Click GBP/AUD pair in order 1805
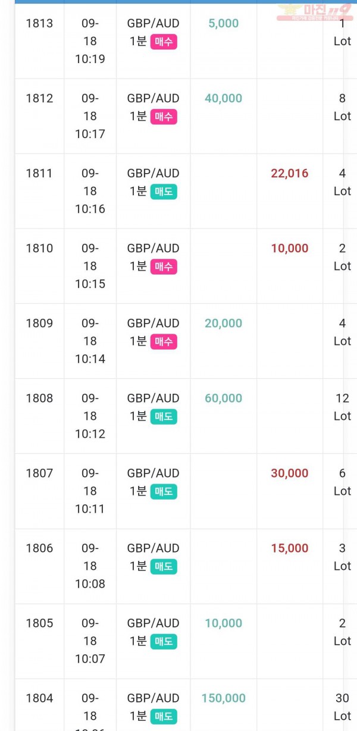Viewport: 357px width, 731px height. click(153, 623)
